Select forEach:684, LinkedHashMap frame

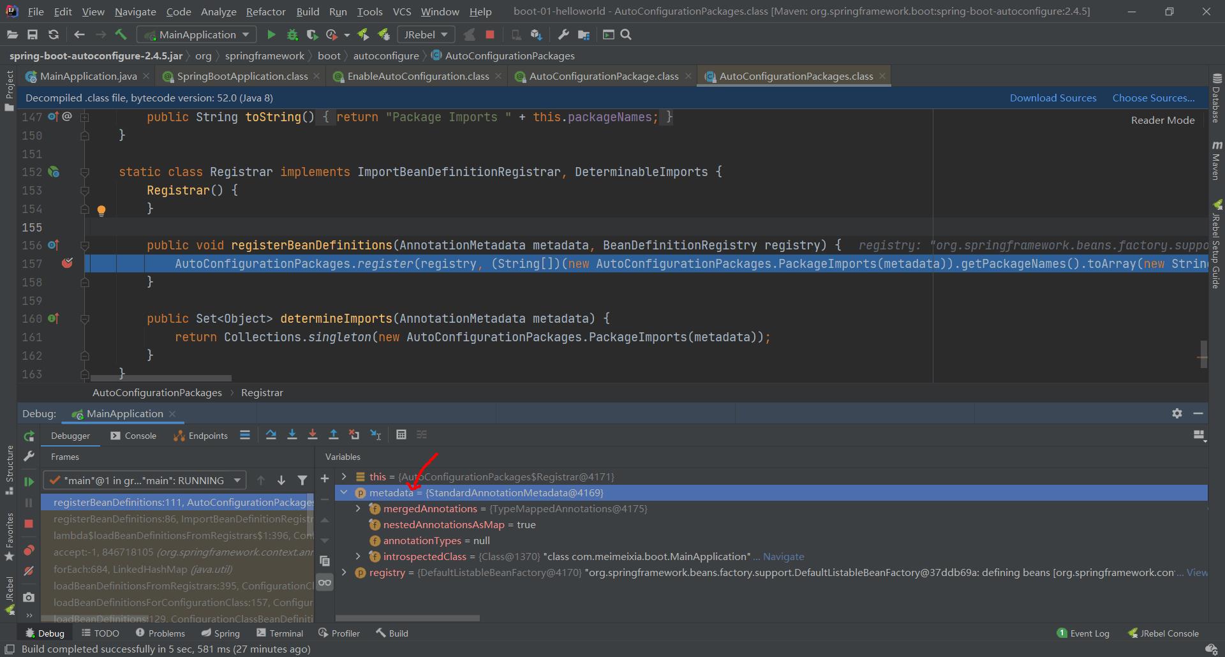pos(177,569)
